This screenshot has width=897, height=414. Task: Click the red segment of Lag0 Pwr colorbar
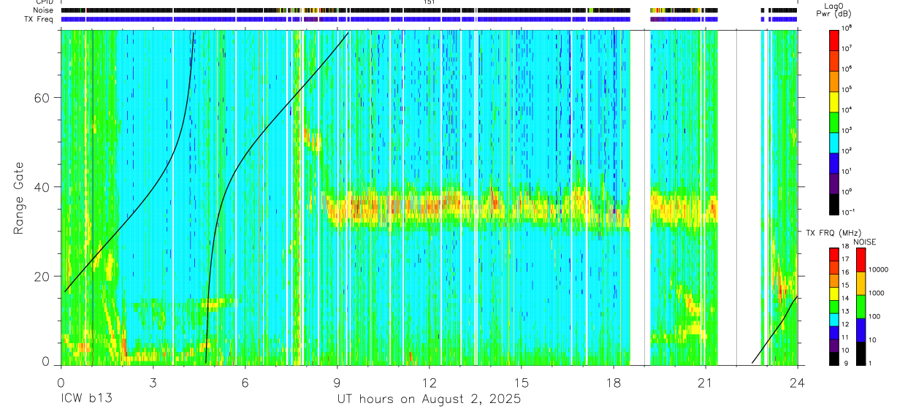tap(834, 39)
